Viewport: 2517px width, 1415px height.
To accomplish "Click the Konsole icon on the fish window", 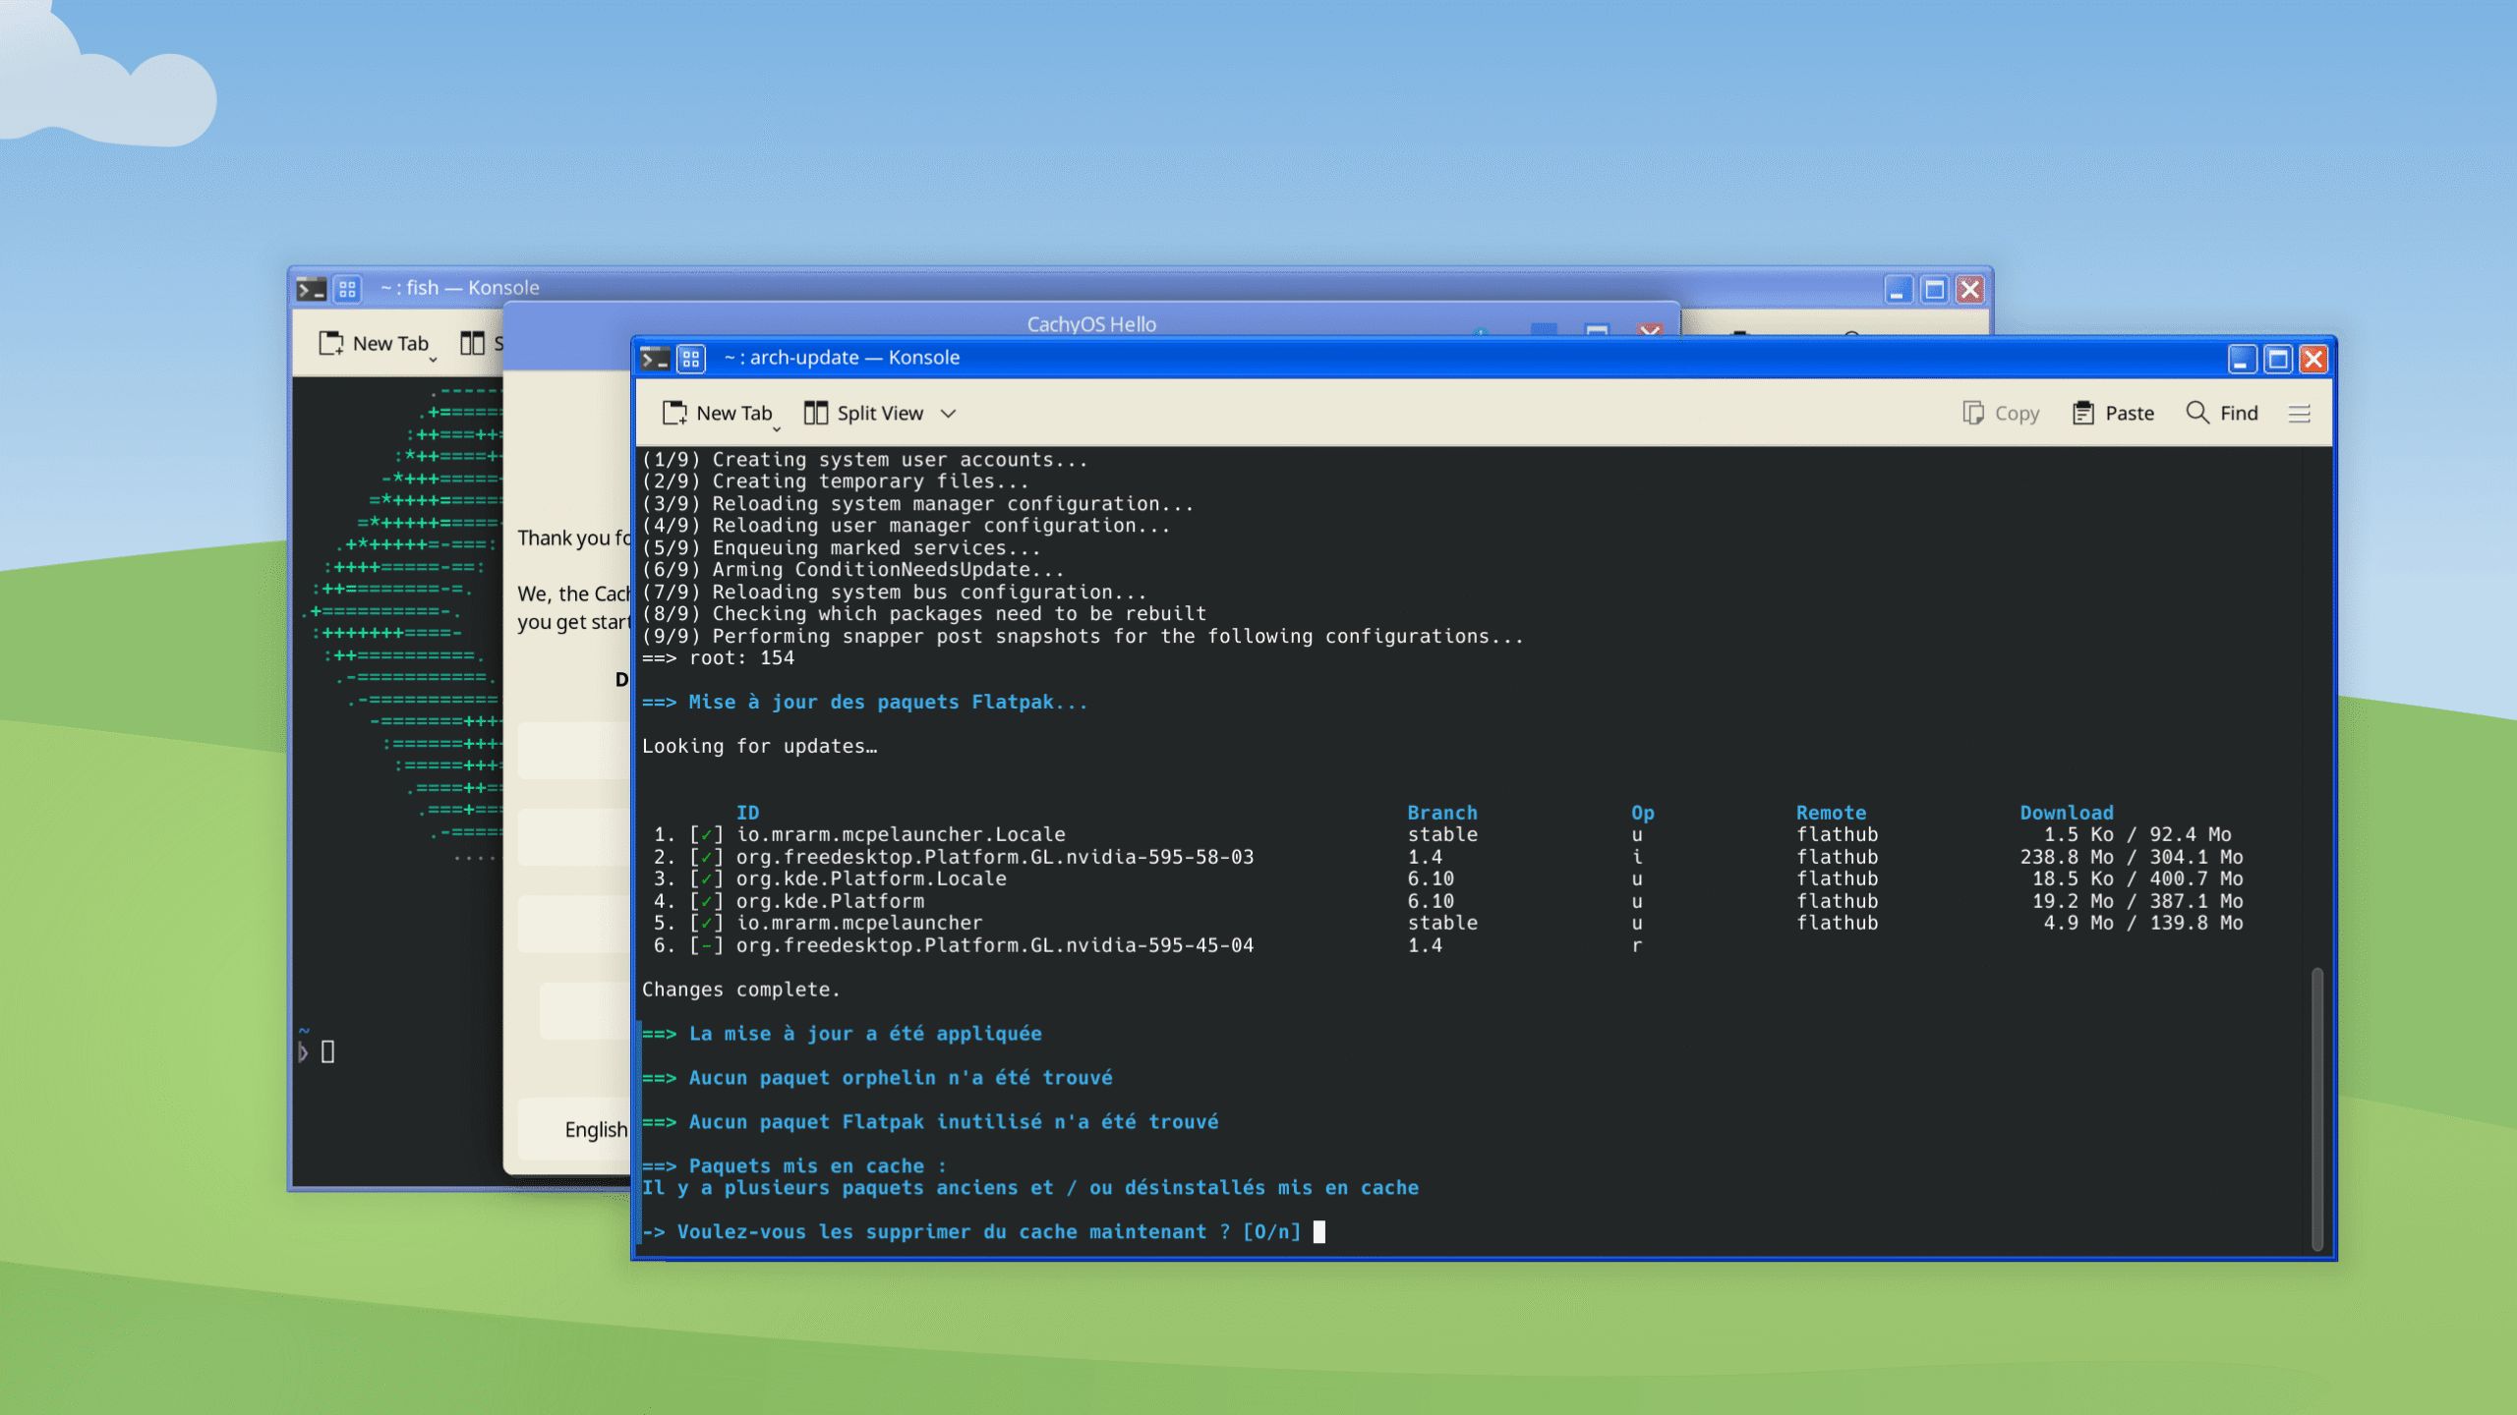I will tap(311, 288).
